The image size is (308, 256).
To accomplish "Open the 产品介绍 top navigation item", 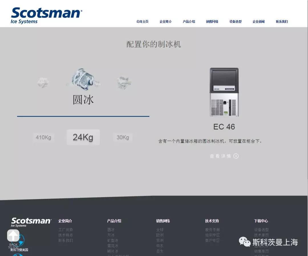I will [189, 22].
